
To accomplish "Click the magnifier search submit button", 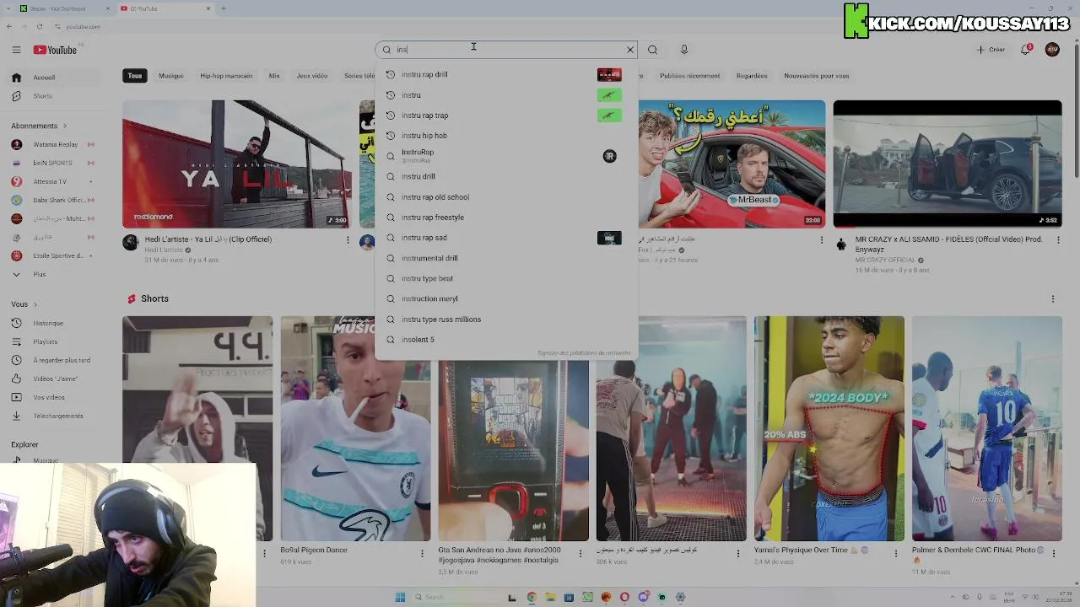I will pos(652,50).
